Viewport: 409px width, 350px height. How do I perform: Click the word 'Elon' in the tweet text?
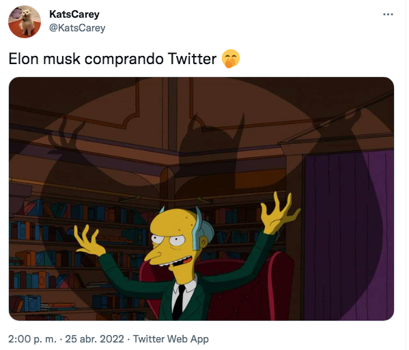tap(24, 59)
